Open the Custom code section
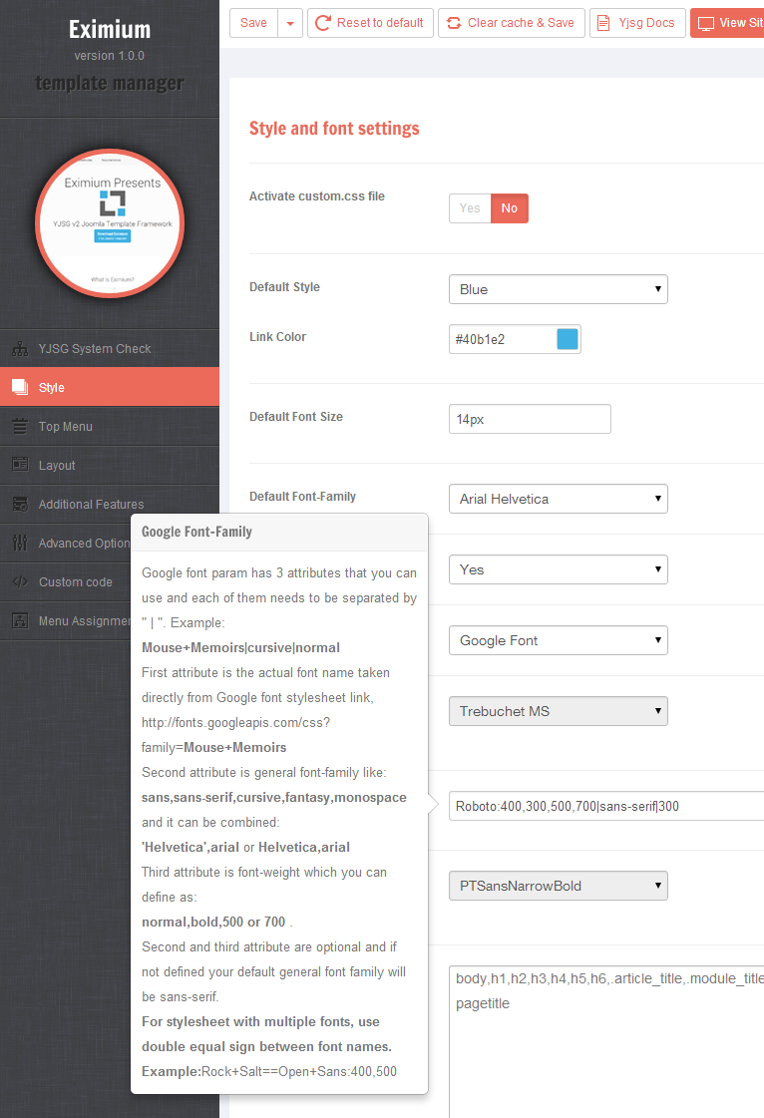 coord(66,581)
